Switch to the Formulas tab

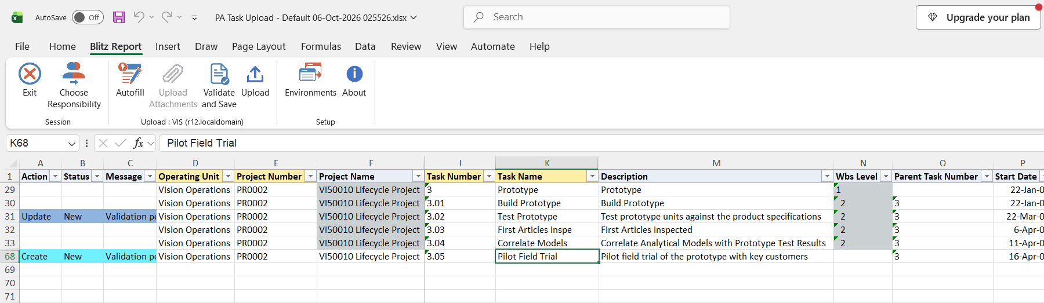click(x=321, y=46)
